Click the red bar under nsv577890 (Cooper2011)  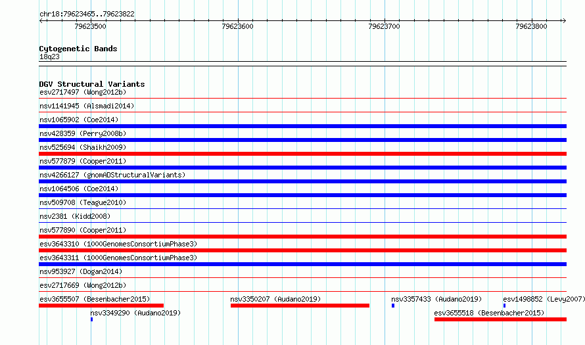pos(302,237)
